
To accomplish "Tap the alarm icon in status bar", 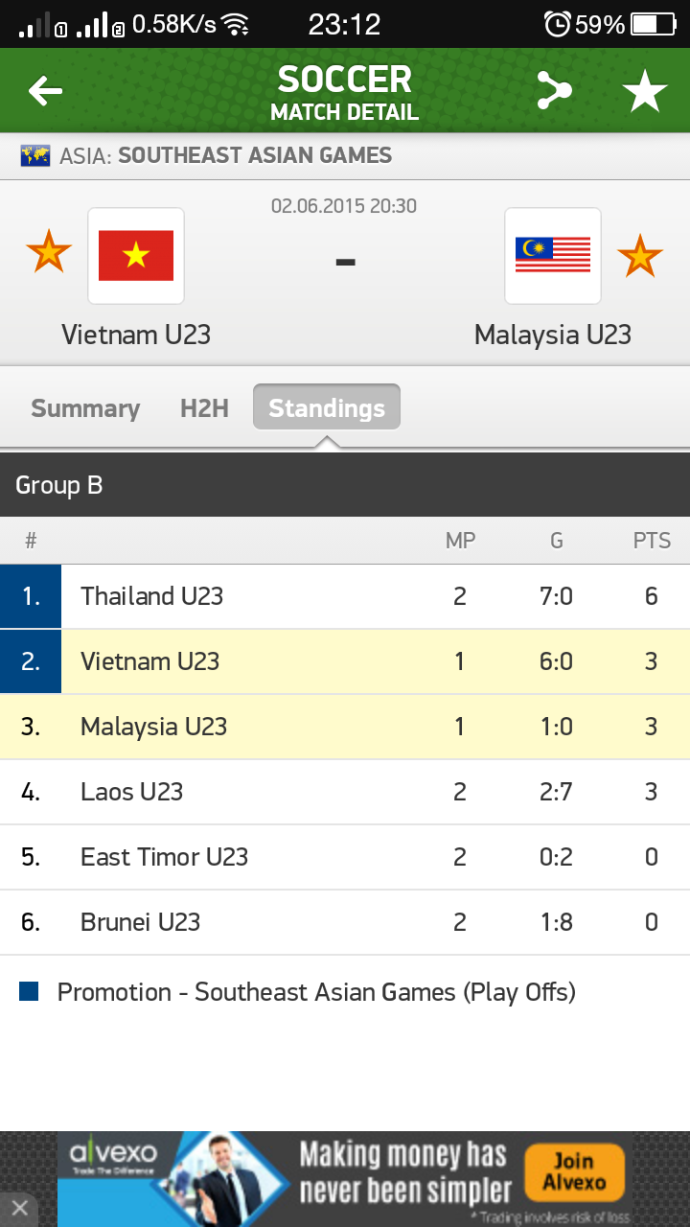I will point(557,24).
